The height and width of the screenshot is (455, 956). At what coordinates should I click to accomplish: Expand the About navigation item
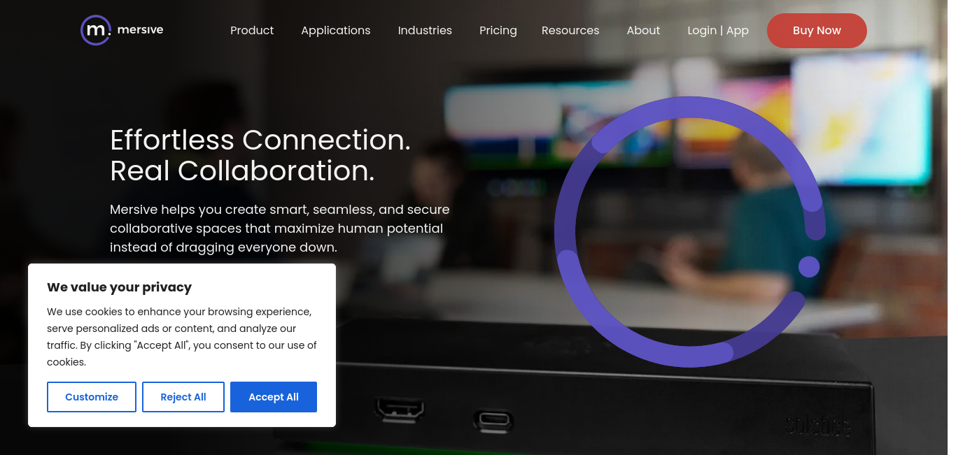click(643, 31)
